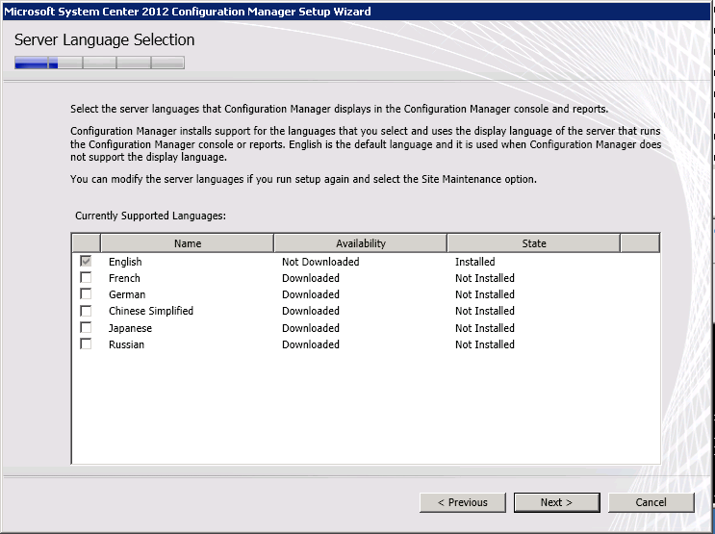Click German's Downloaded availability cell
The height and width of the screenshot is (534, 715).
(x=311, y=294)
